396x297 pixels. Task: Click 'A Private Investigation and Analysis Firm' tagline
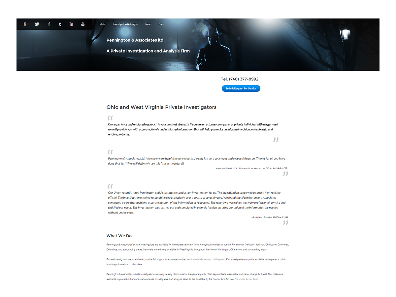click(148, 51)
